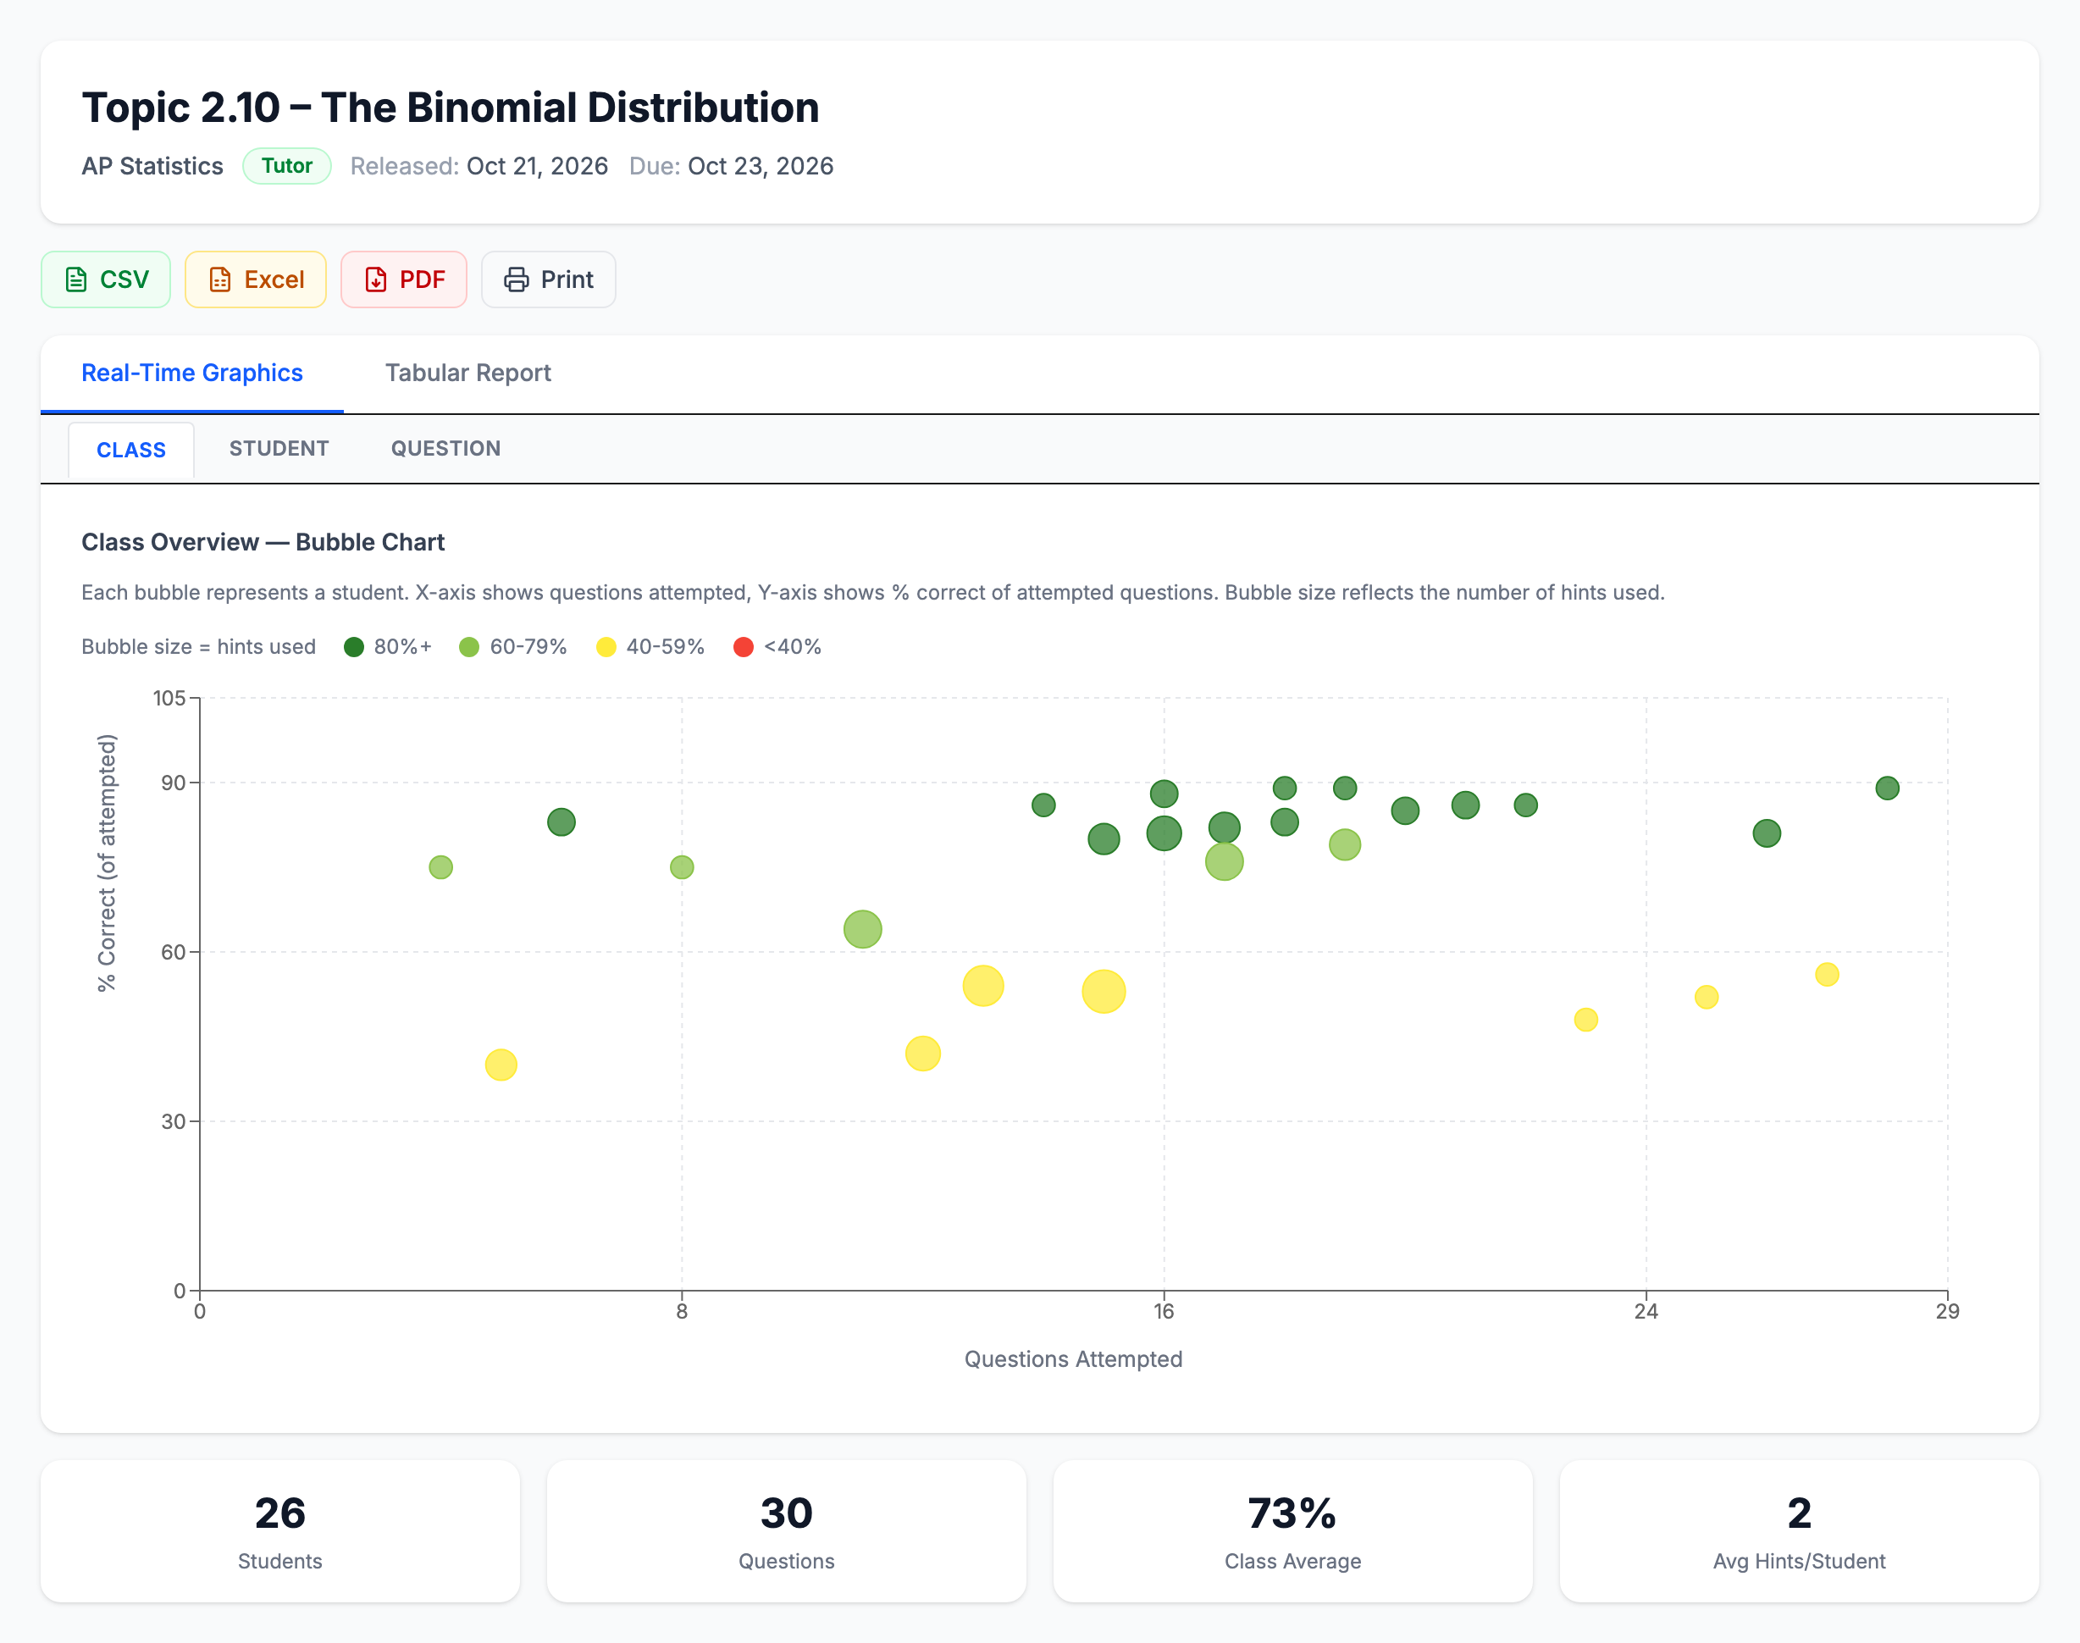The height and width of the screenshot is (1643, 2080).
Task: Click the 'Oct 23, 2026' due date
Action: tap(761, 166)
